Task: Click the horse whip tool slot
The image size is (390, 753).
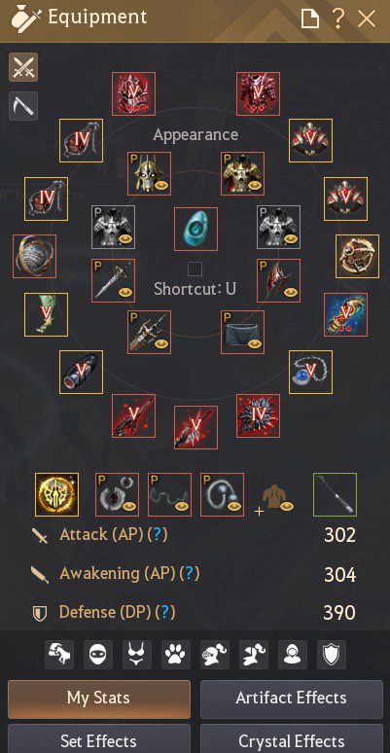Action: click(336, 494)
